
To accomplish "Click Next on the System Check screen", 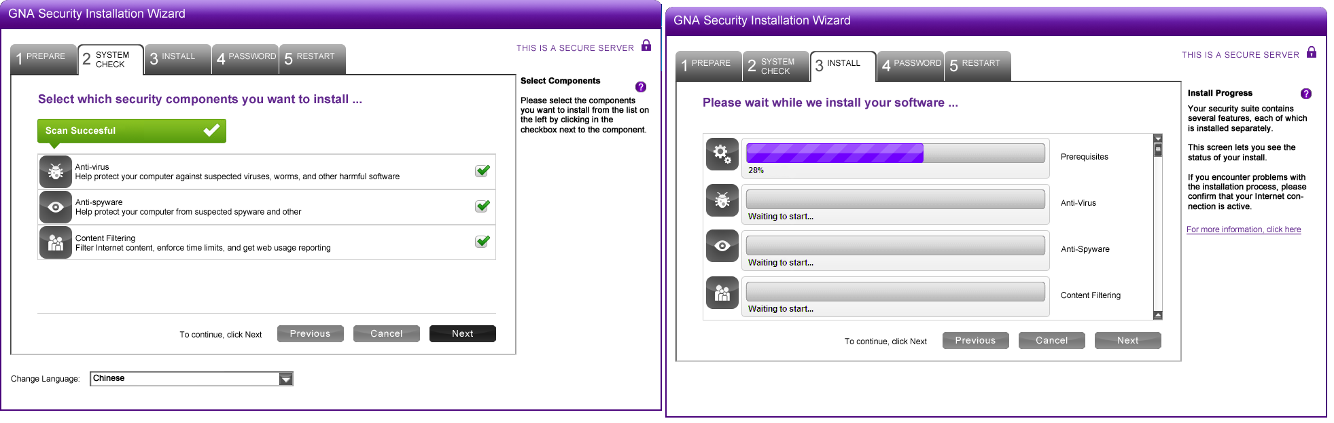I will point(462,333).
